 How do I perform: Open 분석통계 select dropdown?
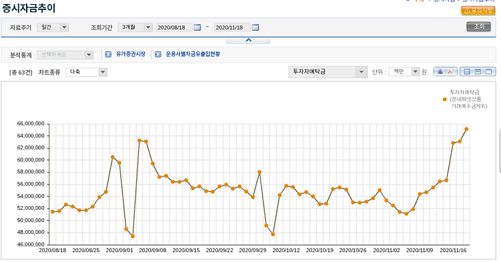click(65, 55)
